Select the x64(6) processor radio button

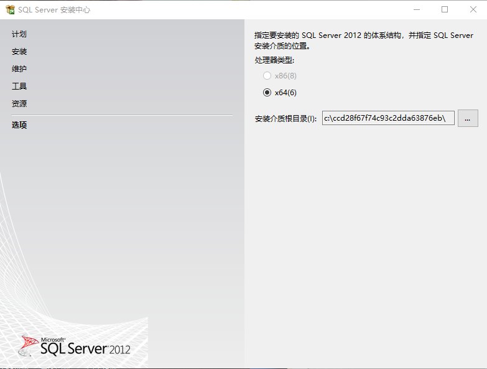[x=267, y=92]
